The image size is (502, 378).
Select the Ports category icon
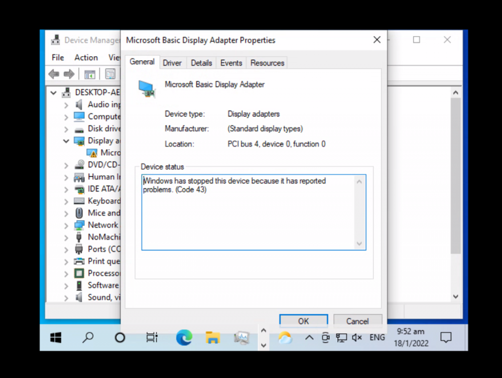coord(79,249)
